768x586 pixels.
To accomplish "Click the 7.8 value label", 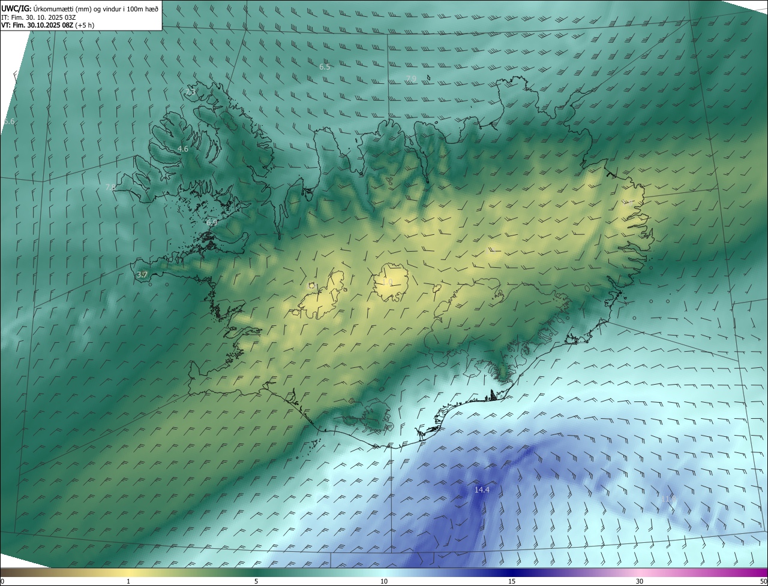I will pyautogui.click(x=110, y=188).
